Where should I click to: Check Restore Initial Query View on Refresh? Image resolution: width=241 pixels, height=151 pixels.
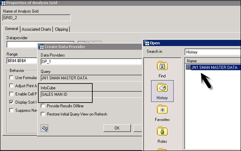coord(43,114)
